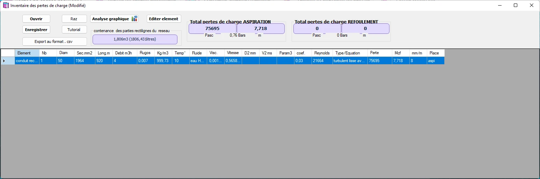Sort by the Element column header
This screenshot has height=179, width=540.
(x=27, y=53)
